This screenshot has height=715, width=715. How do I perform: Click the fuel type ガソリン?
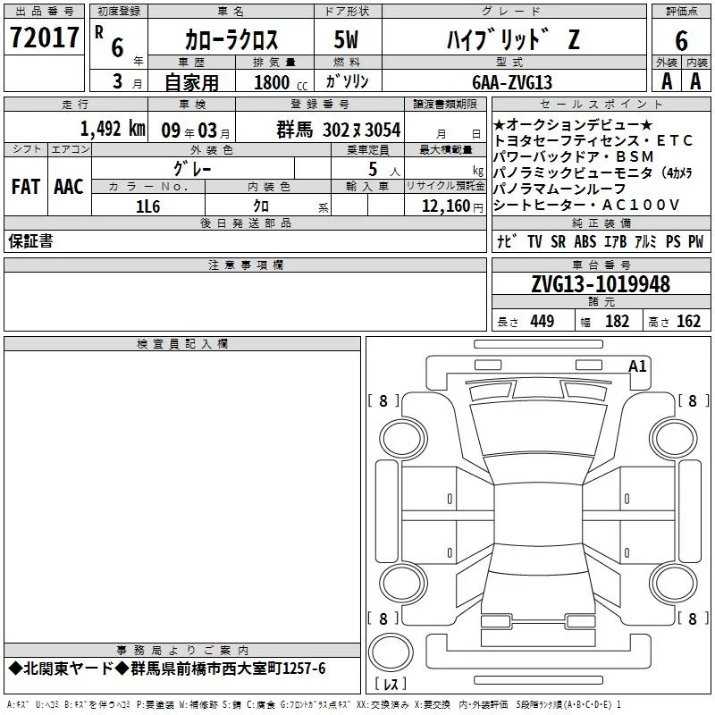(x=347, y=81)
